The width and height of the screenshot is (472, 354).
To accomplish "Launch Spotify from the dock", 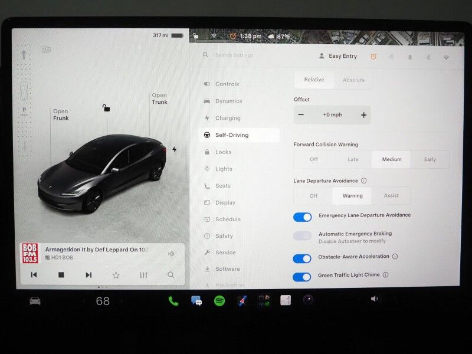I will click(x=219, y=301).
